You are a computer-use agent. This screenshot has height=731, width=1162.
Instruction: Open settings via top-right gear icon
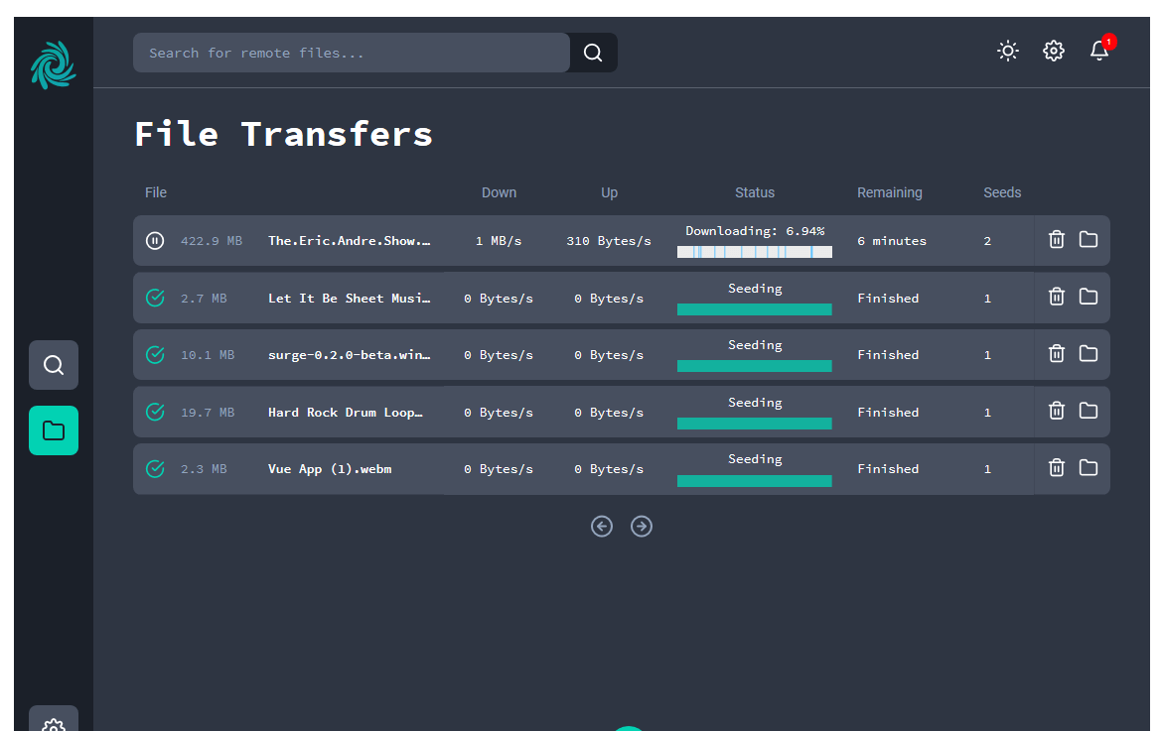pyautogui.click(x=1054, y=51)
